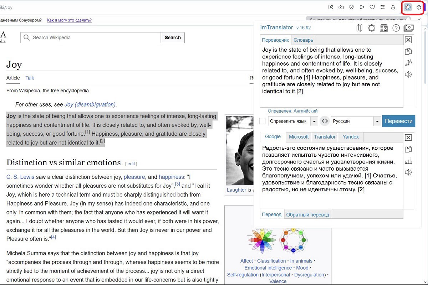Take a snapshot with the camera icon
Screen dimensions: 428x285
[341, 7]
